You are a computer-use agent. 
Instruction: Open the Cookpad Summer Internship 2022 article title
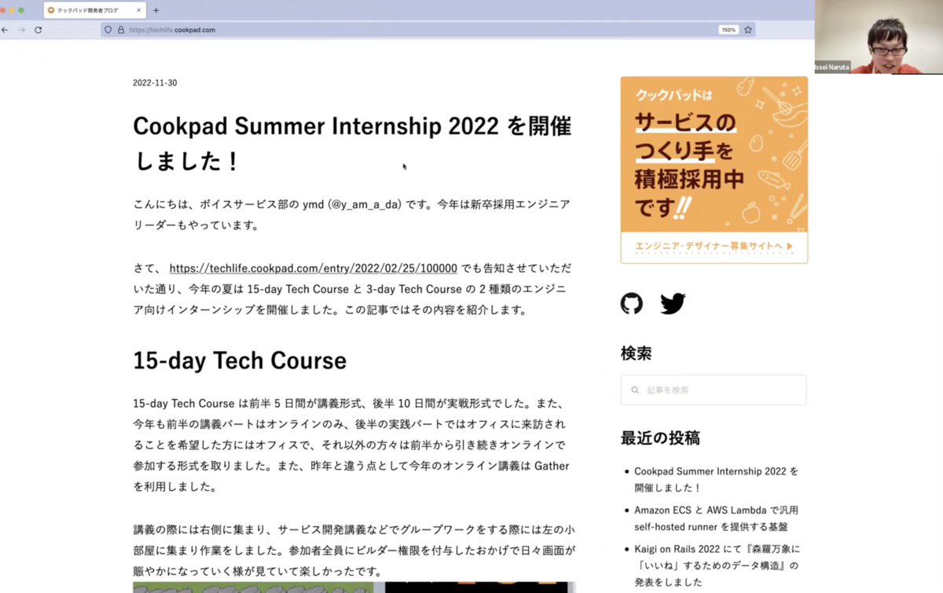[x=352, y=143]
